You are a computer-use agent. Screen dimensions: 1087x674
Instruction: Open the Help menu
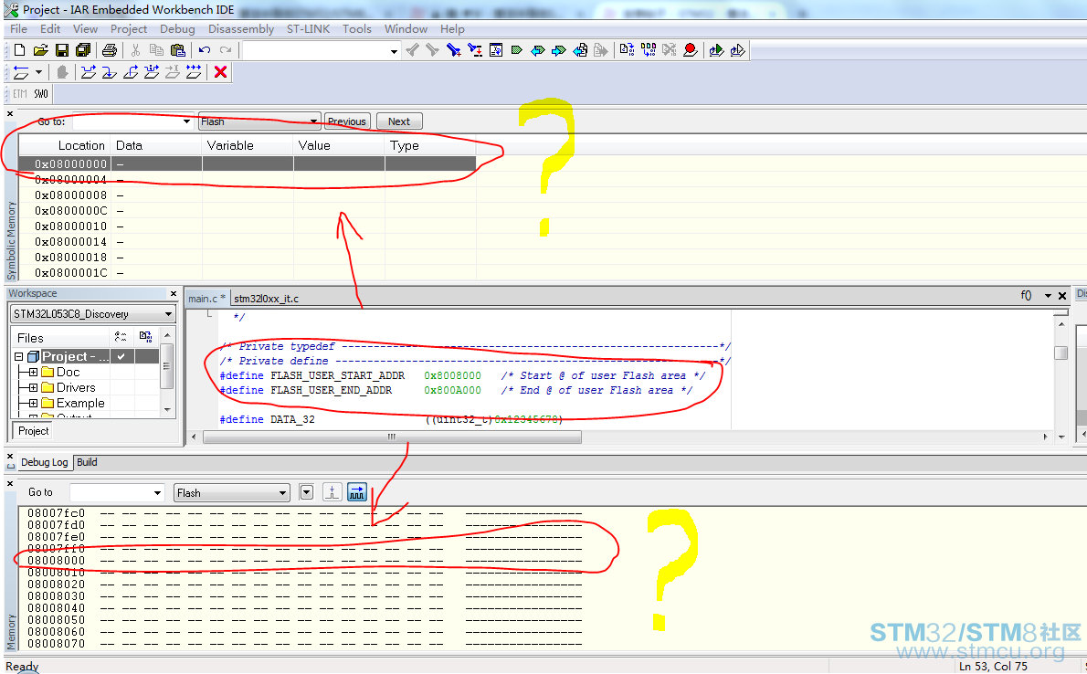(452, 28)
